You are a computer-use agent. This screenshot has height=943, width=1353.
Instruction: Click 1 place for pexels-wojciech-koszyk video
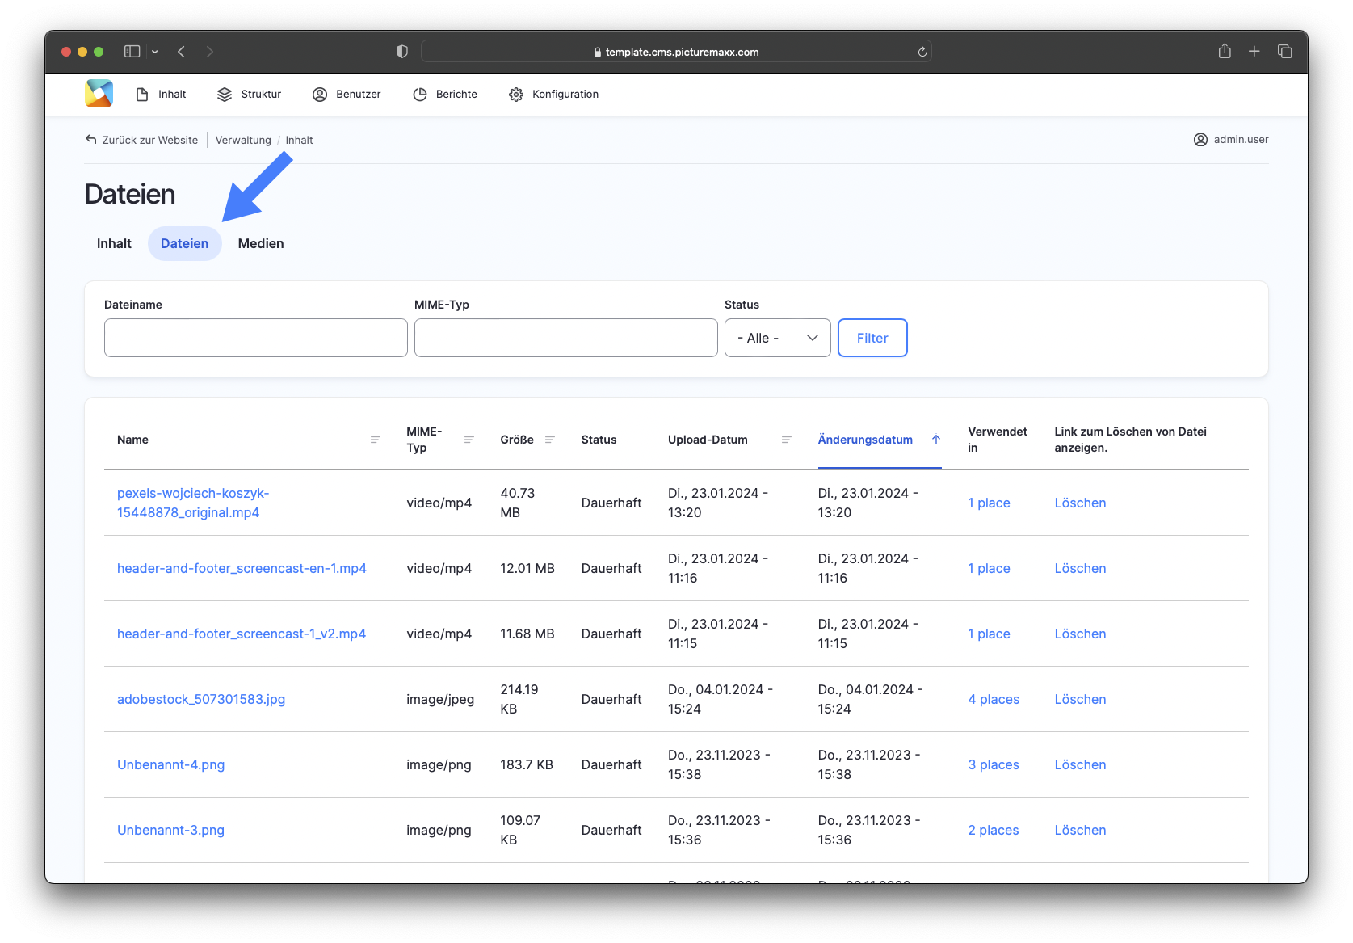tap(989, 503)
